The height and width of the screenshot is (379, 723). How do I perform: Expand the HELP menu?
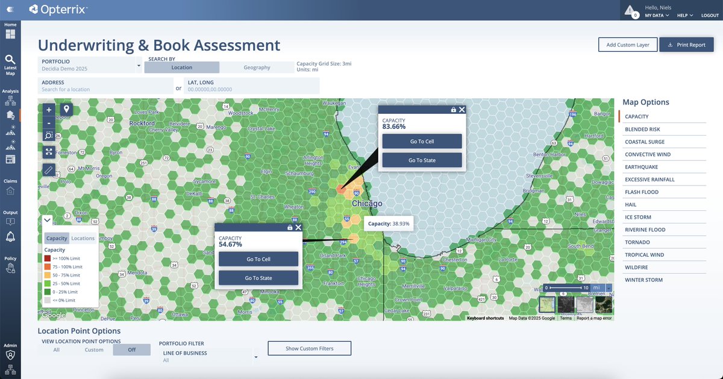pyautogui.click(x=685, y=15)
